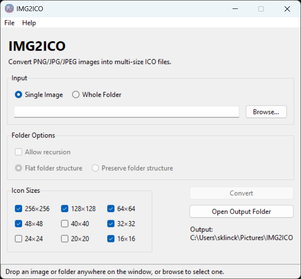This screenshot has height=279, width=301.
Task: Close the IMG2ICO window
Action: [287, 9]
